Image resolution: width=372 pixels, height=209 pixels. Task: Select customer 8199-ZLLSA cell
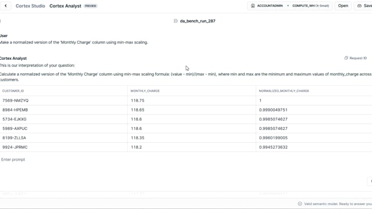[63, 138]
